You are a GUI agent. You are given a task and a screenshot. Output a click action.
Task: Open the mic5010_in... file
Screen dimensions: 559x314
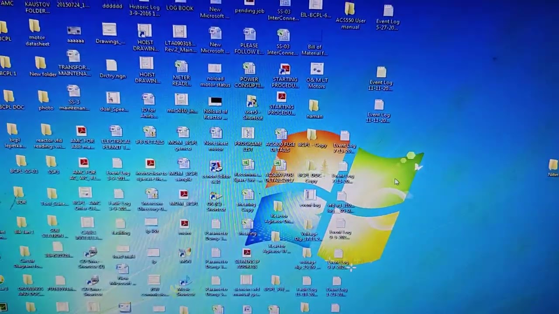point(182,103)
